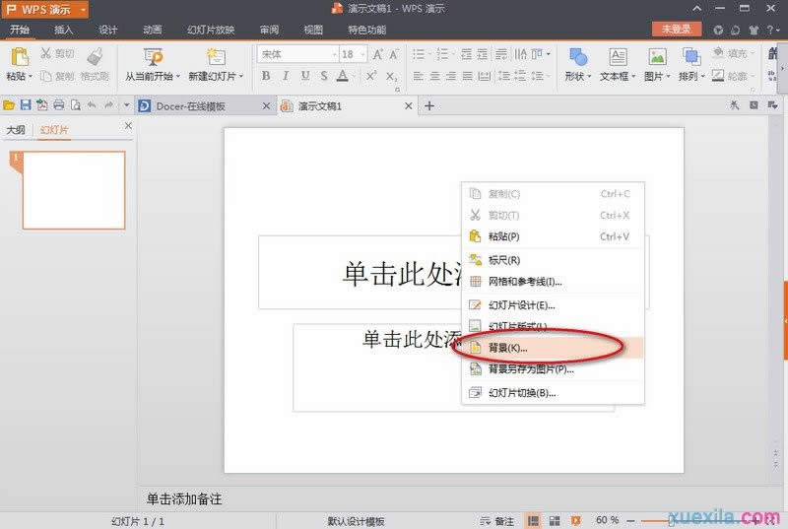Screen dimensions: 788x529
Task: Click the Format Painter (格式刷) icon
Action: click(x=96, y=57)
